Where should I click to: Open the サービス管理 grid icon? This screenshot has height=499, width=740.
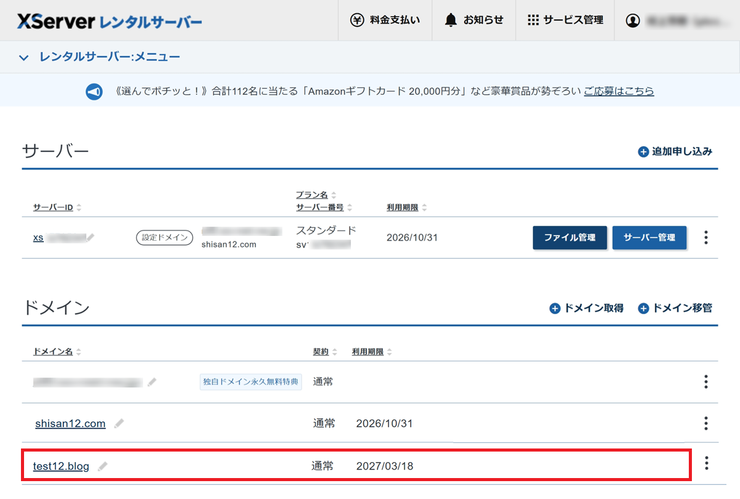(x=533, y=19)
